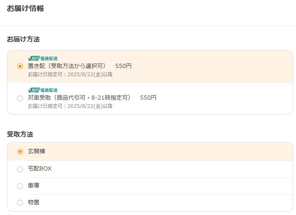Choose 宅配BOX radio button
This screenshot has width=296, height=215.
pos(20,169)
